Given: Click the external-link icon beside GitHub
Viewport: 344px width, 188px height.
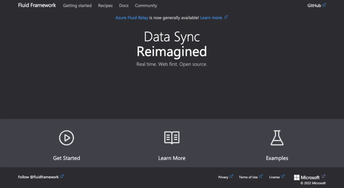Looking at the screenshot, I should click(324, 5).
